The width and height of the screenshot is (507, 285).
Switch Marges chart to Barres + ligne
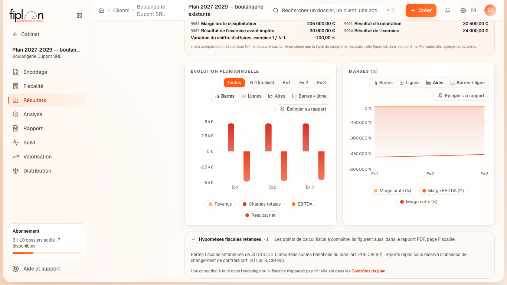click(x=467, y=83)
